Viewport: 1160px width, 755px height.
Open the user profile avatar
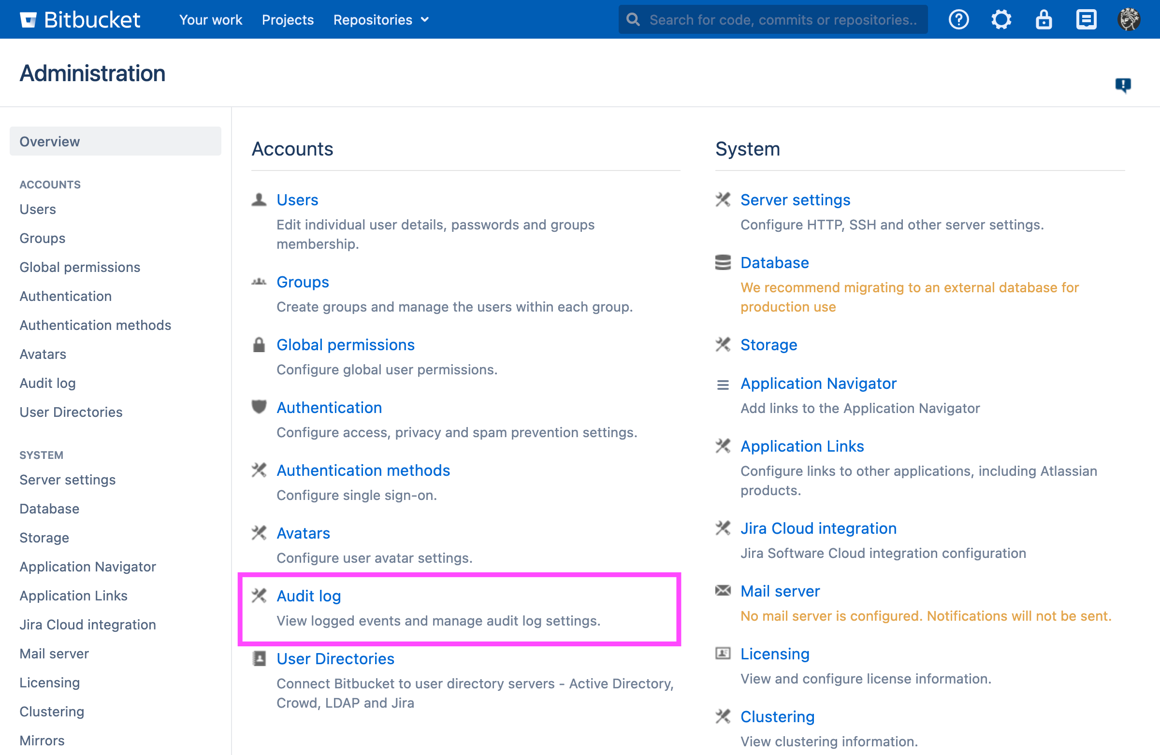1128,19
